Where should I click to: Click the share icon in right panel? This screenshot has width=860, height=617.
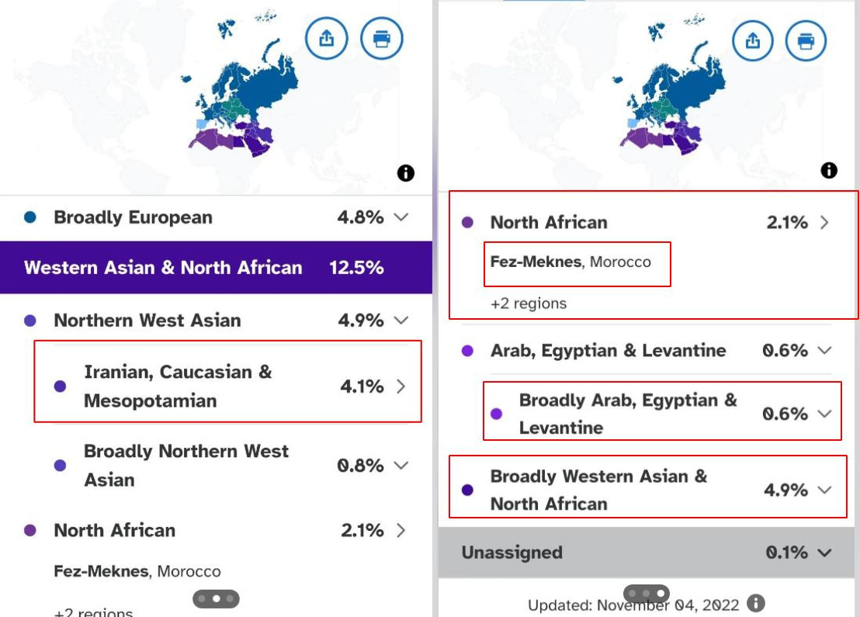click(x=752, y=40)
